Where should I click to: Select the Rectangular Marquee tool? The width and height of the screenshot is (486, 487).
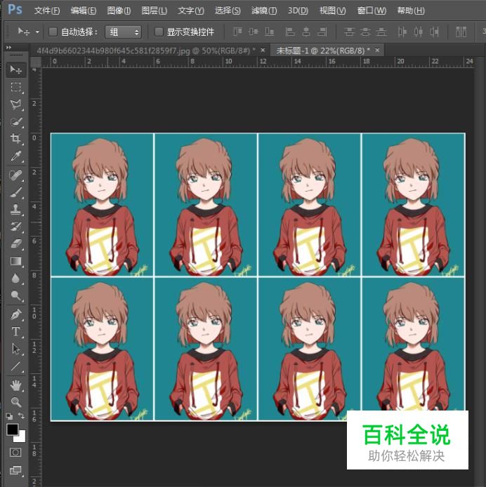15,87
